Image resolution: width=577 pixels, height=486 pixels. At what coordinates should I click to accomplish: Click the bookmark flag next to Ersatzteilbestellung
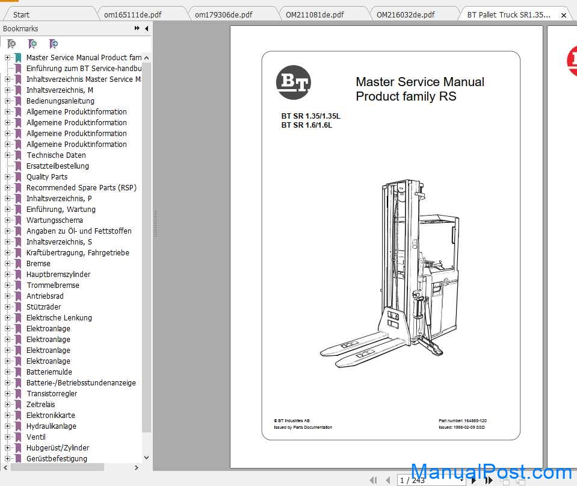click(18, 166)
